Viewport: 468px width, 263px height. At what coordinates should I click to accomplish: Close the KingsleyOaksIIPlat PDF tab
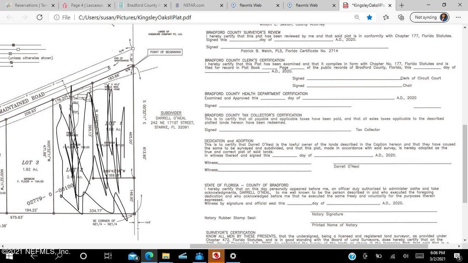click(390, 5)
